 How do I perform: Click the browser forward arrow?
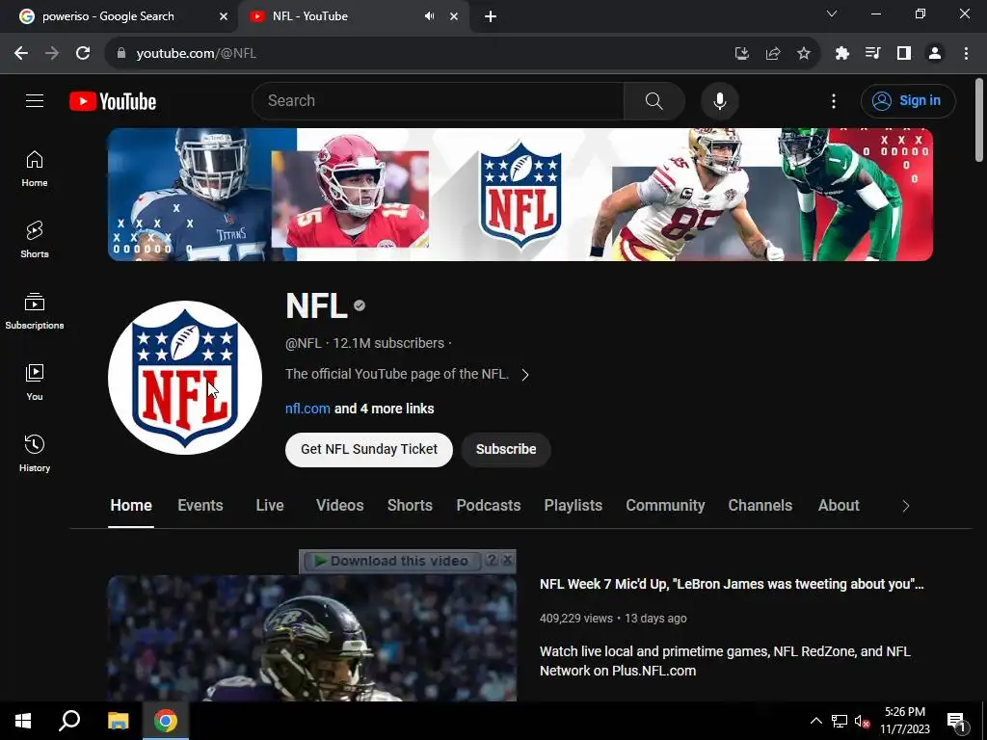point(52,53)
